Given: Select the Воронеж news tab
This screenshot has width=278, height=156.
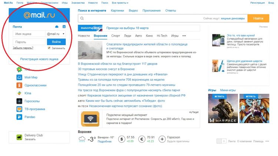Looking at the screenshot, I should coord(100,36).
